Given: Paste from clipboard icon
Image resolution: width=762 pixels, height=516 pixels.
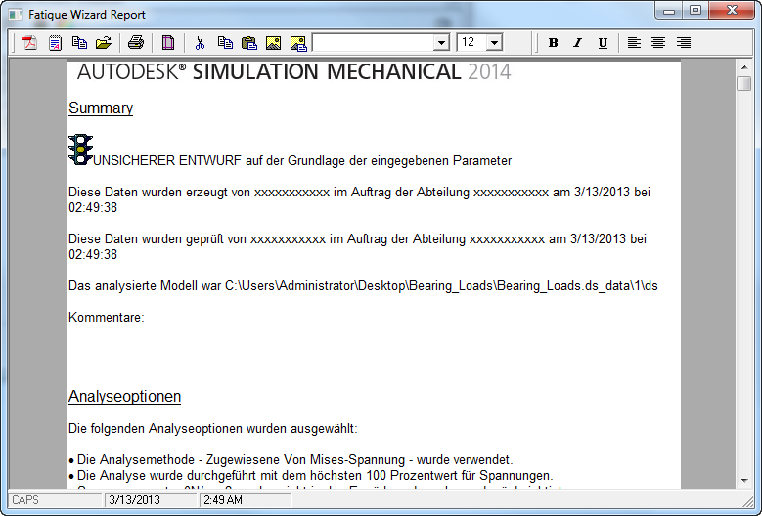Looking at the screenshot, I should point(248,43).
